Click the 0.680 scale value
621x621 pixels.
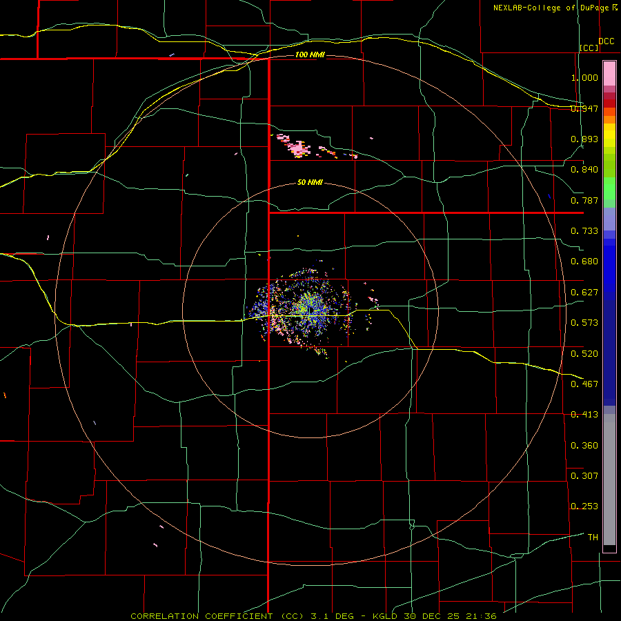[584, 262]
